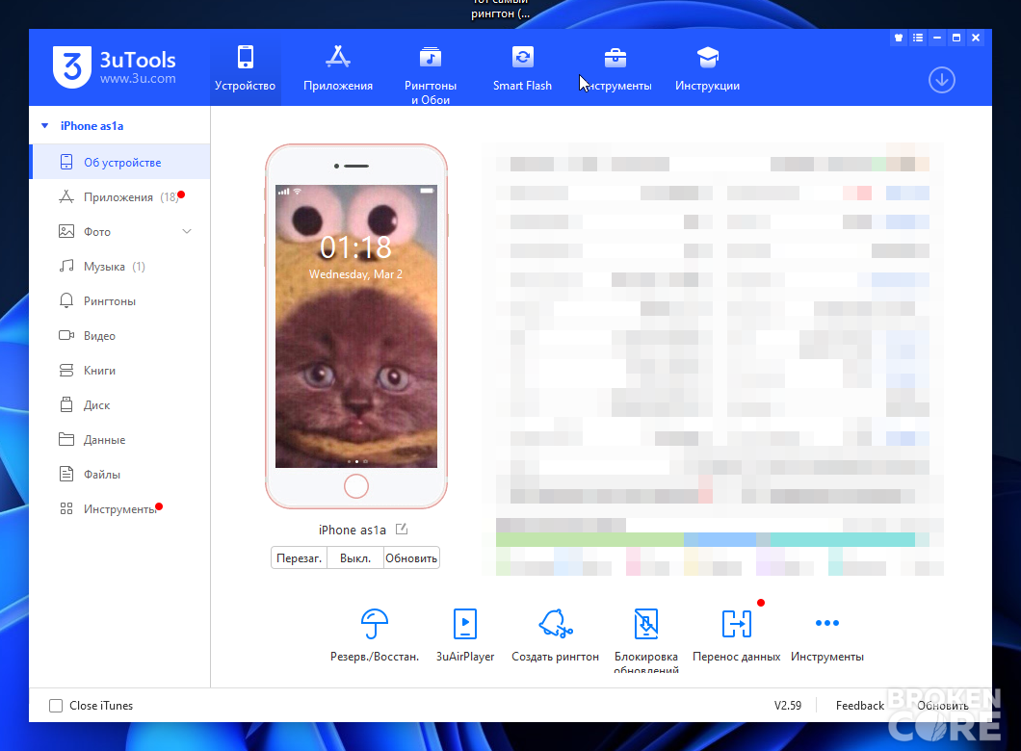Click the Рингтоны bell icon in the sidebar
1021x751 pixels.
[x=66, y=300]
